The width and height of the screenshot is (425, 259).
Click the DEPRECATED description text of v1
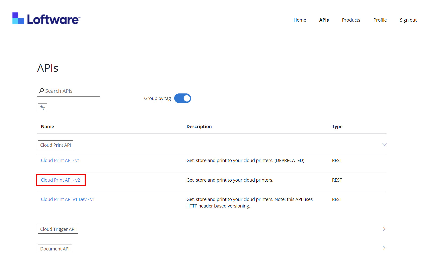click(245, 160)
